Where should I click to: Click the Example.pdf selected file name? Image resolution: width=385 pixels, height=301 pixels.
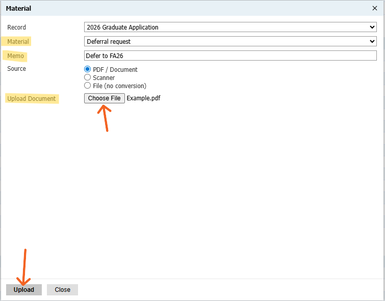coord(143,98)
